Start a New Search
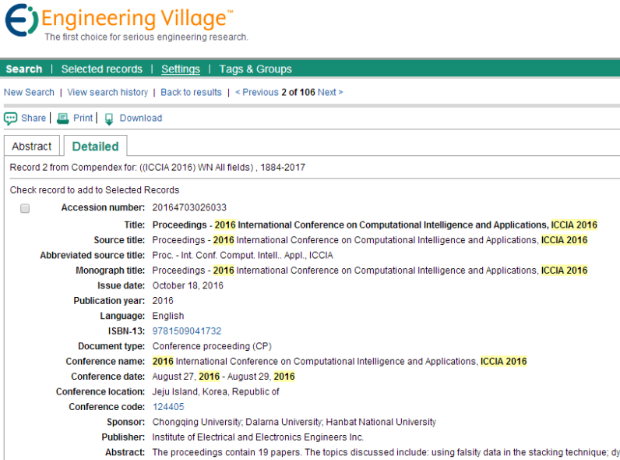Viewport: 620px width, 460px height. pyautogui.click(x=29, y=92)
